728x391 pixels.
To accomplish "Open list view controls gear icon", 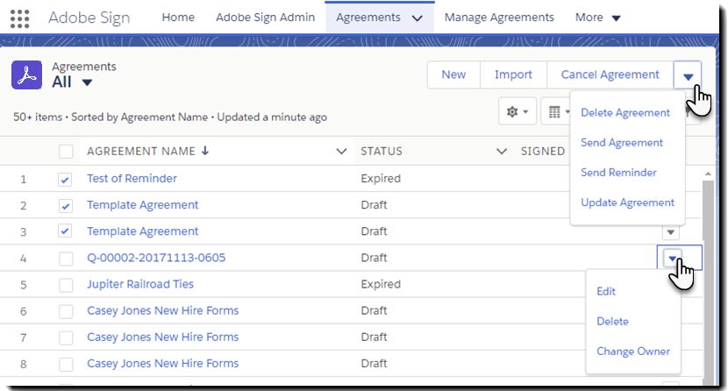I will pos(517,112).
